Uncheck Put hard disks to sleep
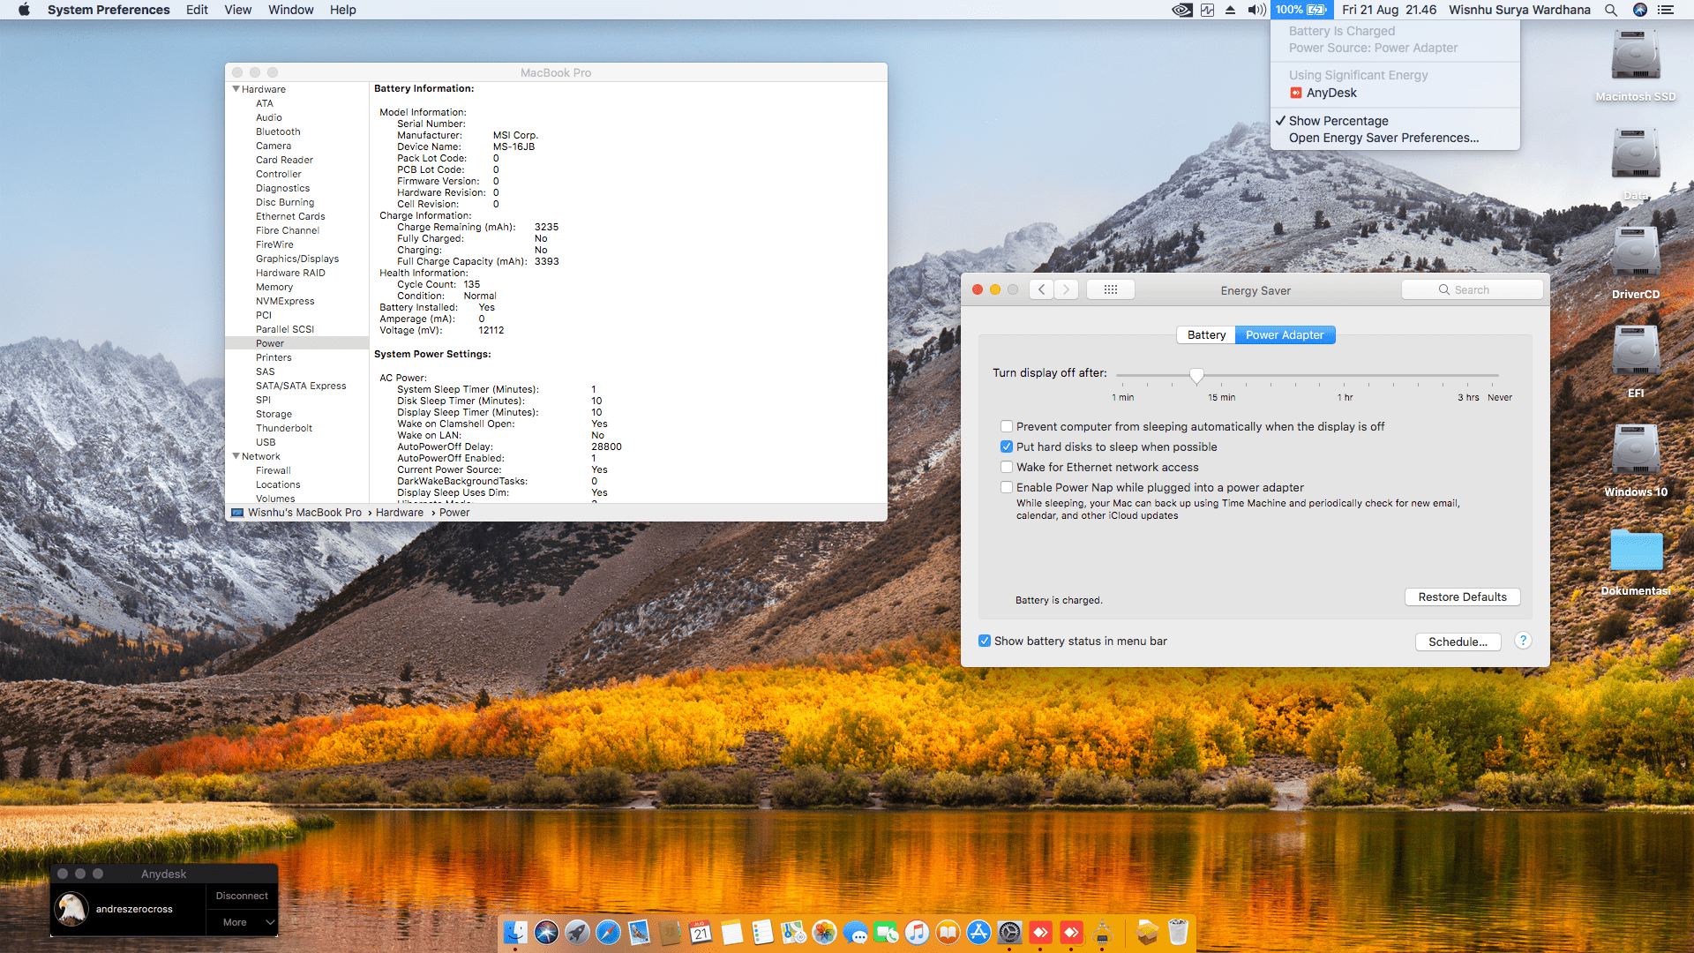1694x953 pixels. tap(1007, 446)
